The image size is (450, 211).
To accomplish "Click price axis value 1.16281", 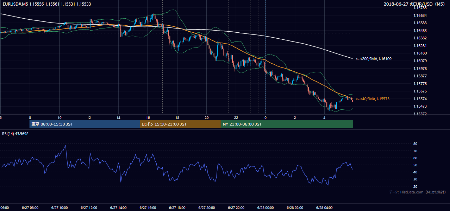I will pos(420,46).
